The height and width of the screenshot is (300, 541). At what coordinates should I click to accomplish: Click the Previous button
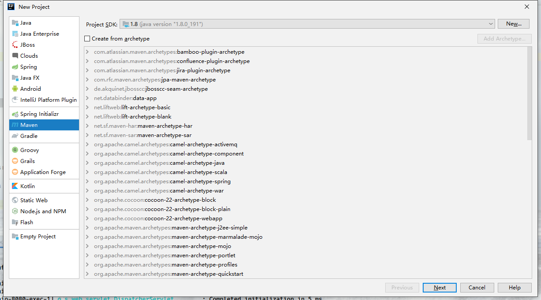pos(402,288)
